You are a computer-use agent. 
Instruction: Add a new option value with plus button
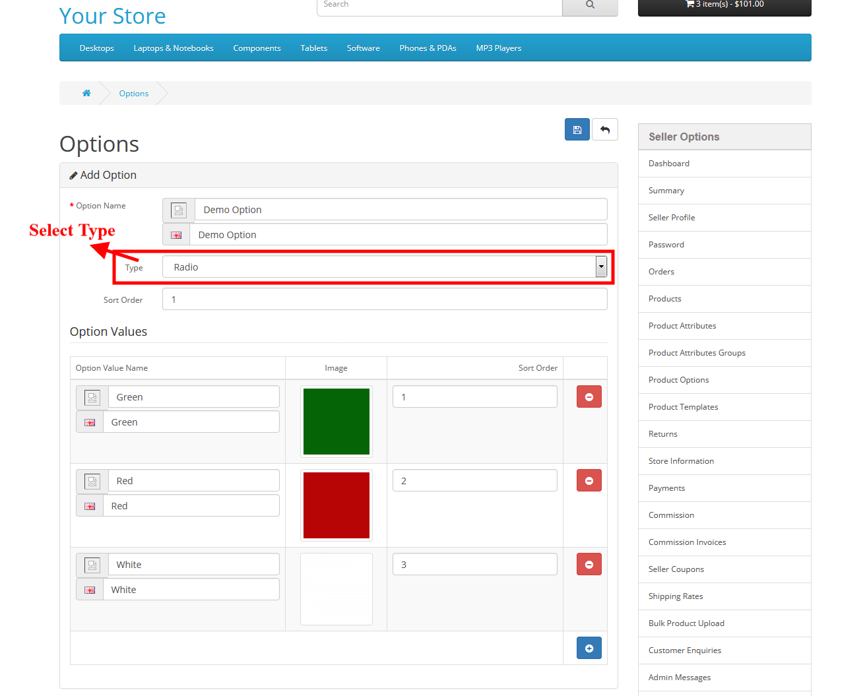tap(589, 648)
